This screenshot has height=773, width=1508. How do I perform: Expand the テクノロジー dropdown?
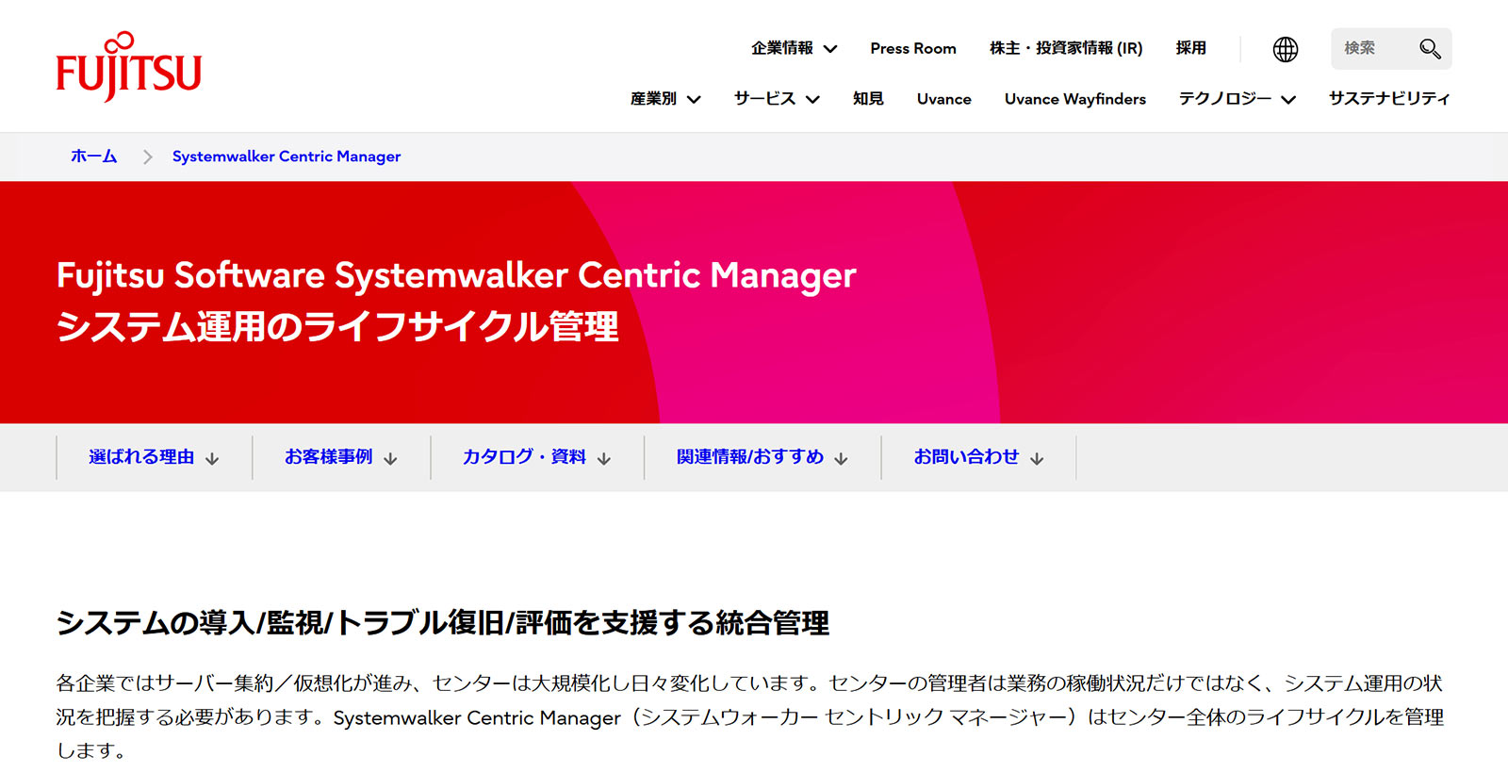pyautogui.click(x=1238, y=99)
